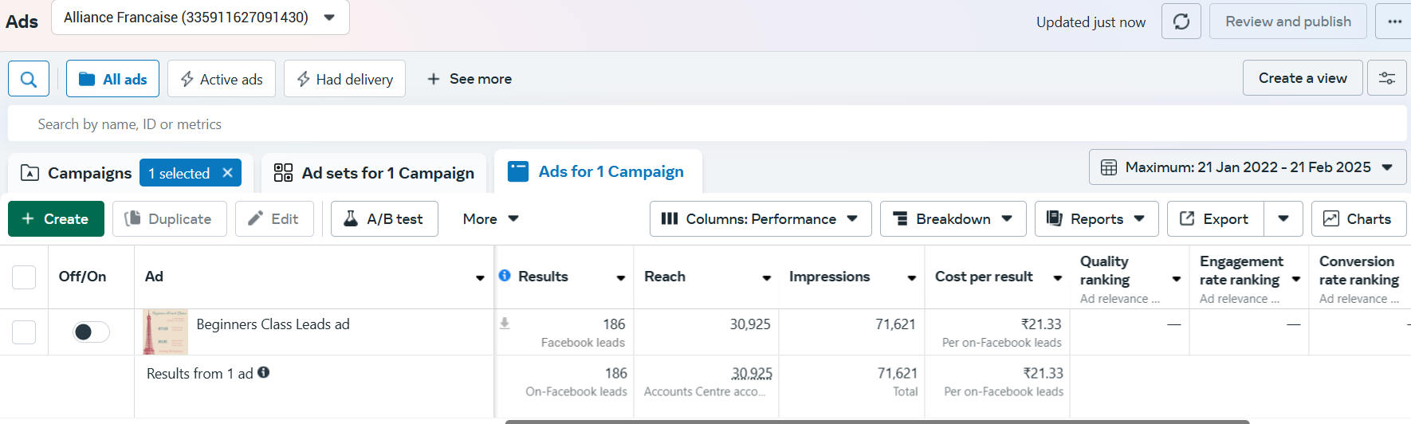The height and width of the screenshot is (424, 1411).
Task: Open the view settings sliders icon
Action: (x=1387, y=78)
